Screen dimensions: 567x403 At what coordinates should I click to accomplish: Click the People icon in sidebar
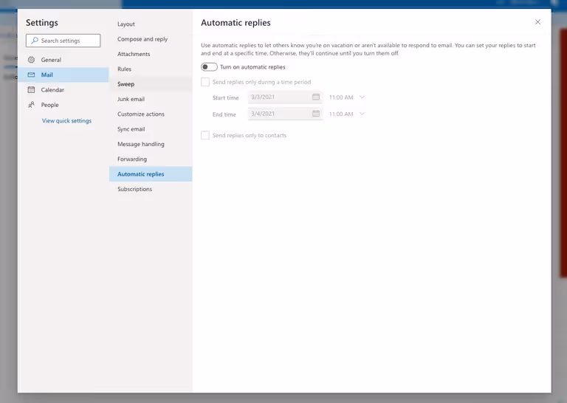(x=32, y=105)
